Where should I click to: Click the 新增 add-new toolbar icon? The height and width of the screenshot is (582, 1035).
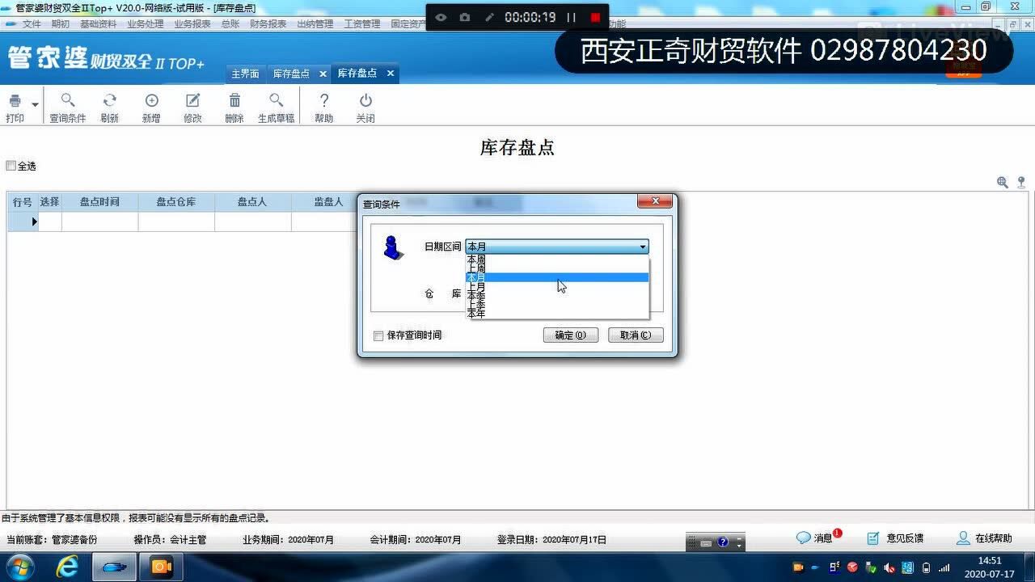coord(151,100)
